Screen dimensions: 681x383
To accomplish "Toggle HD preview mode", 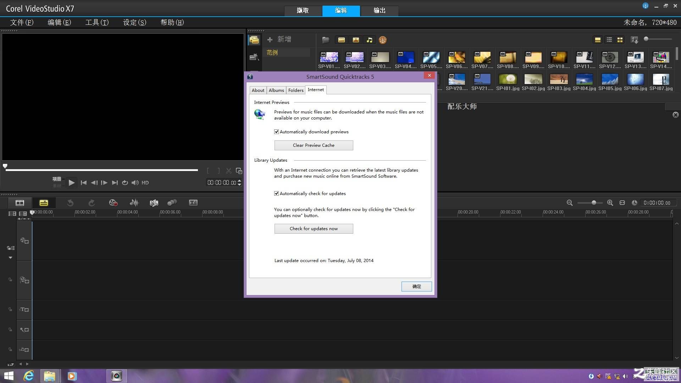I will coord(145,183).
